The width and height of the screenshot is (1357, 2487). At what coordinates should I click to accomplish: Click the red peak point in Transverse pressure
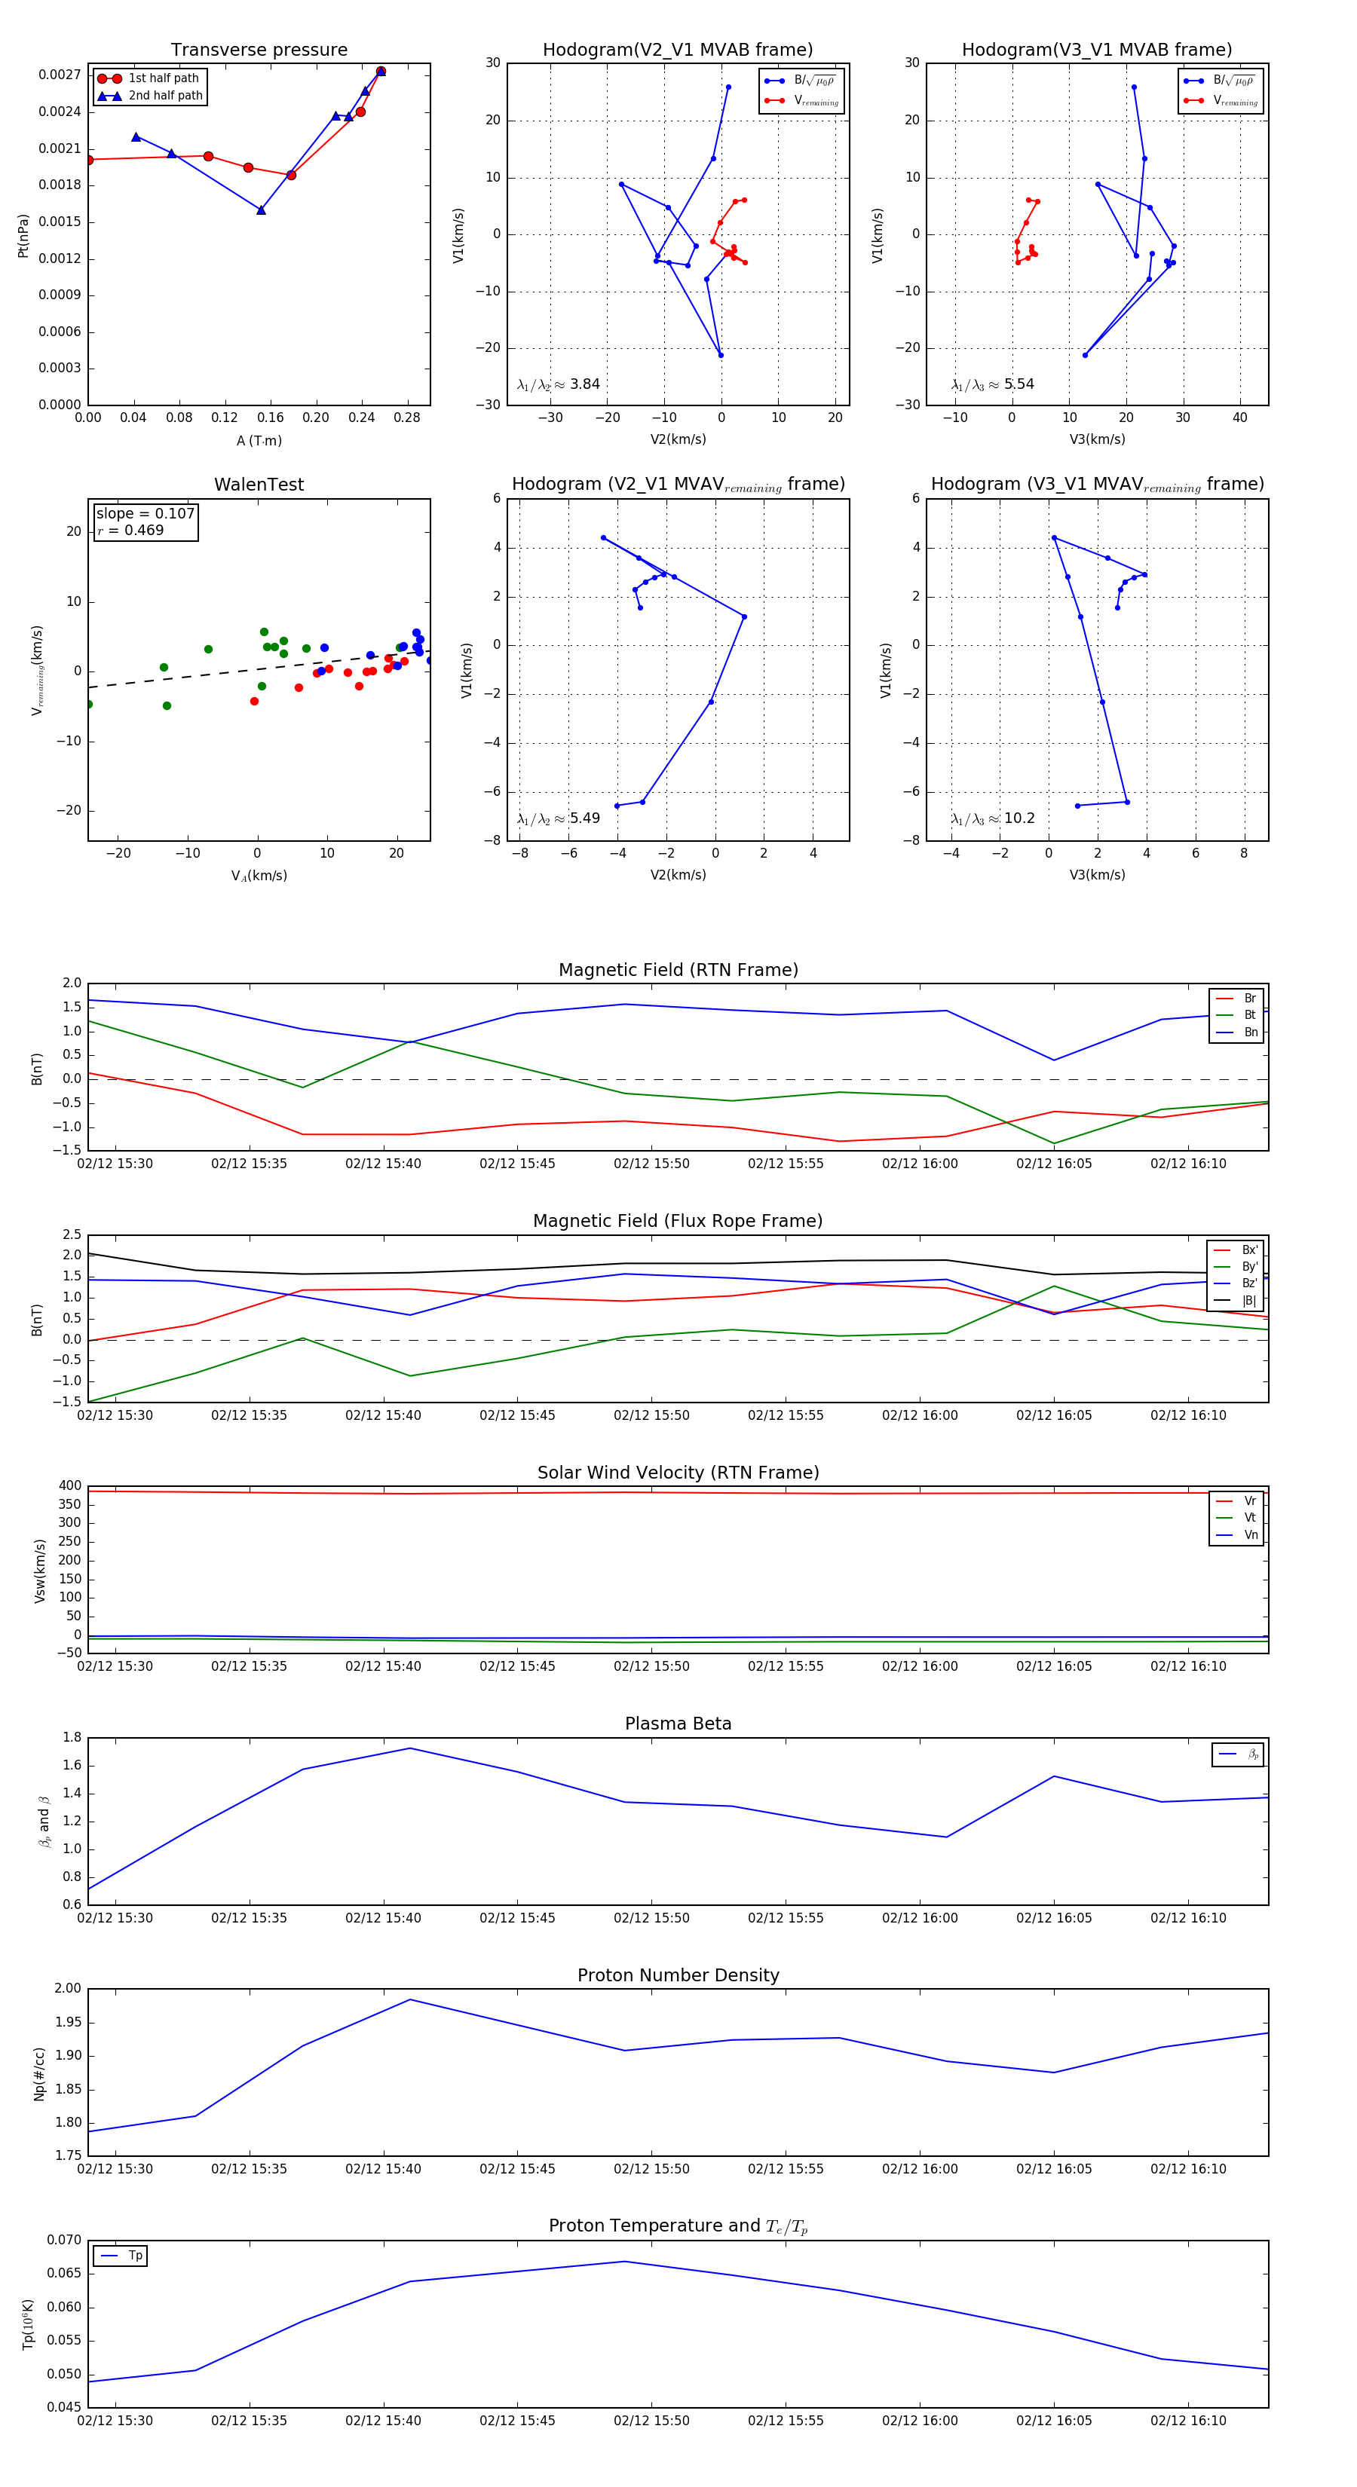381,72
